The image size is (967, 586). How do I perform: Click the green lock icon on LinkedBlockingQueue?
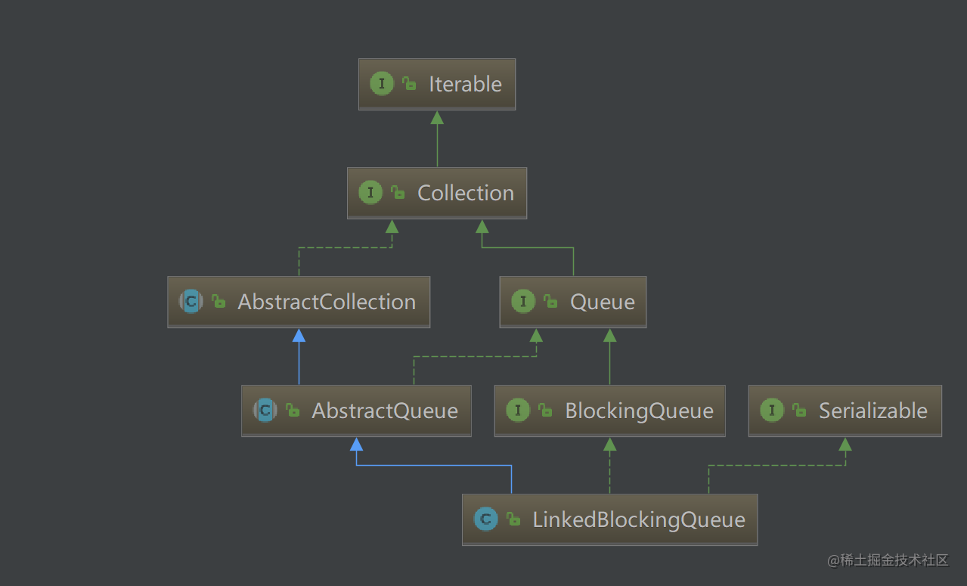pyautogui.click(x=513, y=519)
